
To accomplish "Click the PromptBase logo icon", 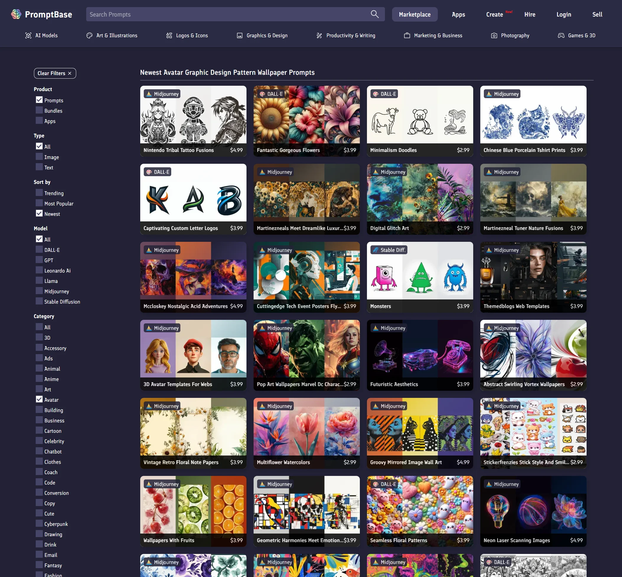I will 16,14.
